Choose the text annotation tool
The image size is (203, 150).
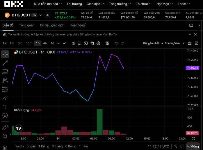click(5, 107)
